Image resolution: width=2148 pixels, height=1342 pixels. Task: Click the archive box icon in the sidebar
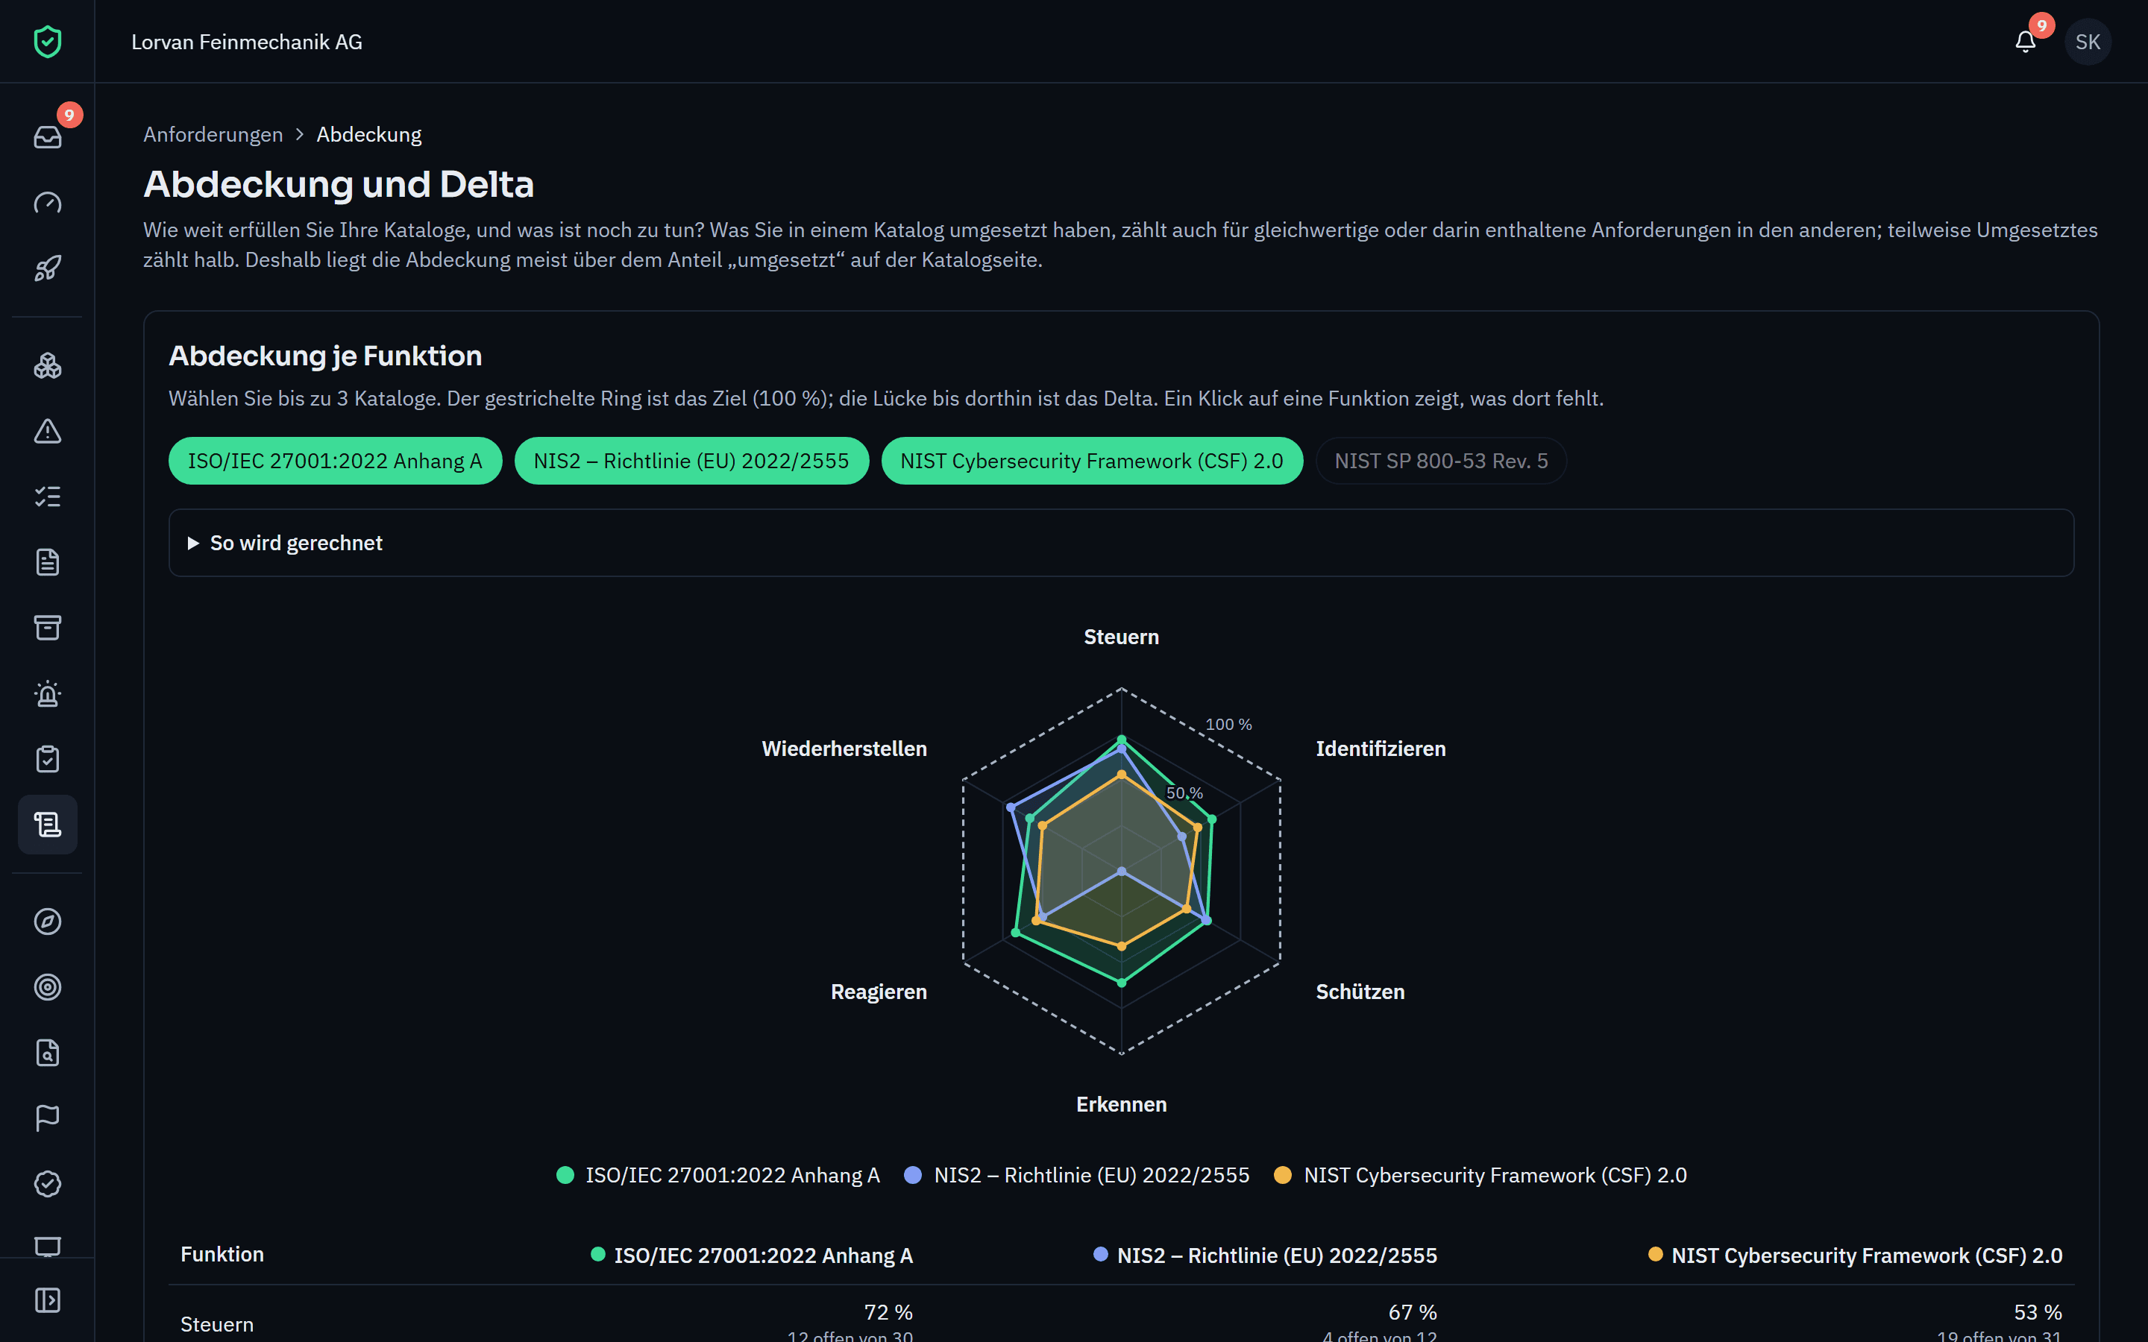coord(47,628)
